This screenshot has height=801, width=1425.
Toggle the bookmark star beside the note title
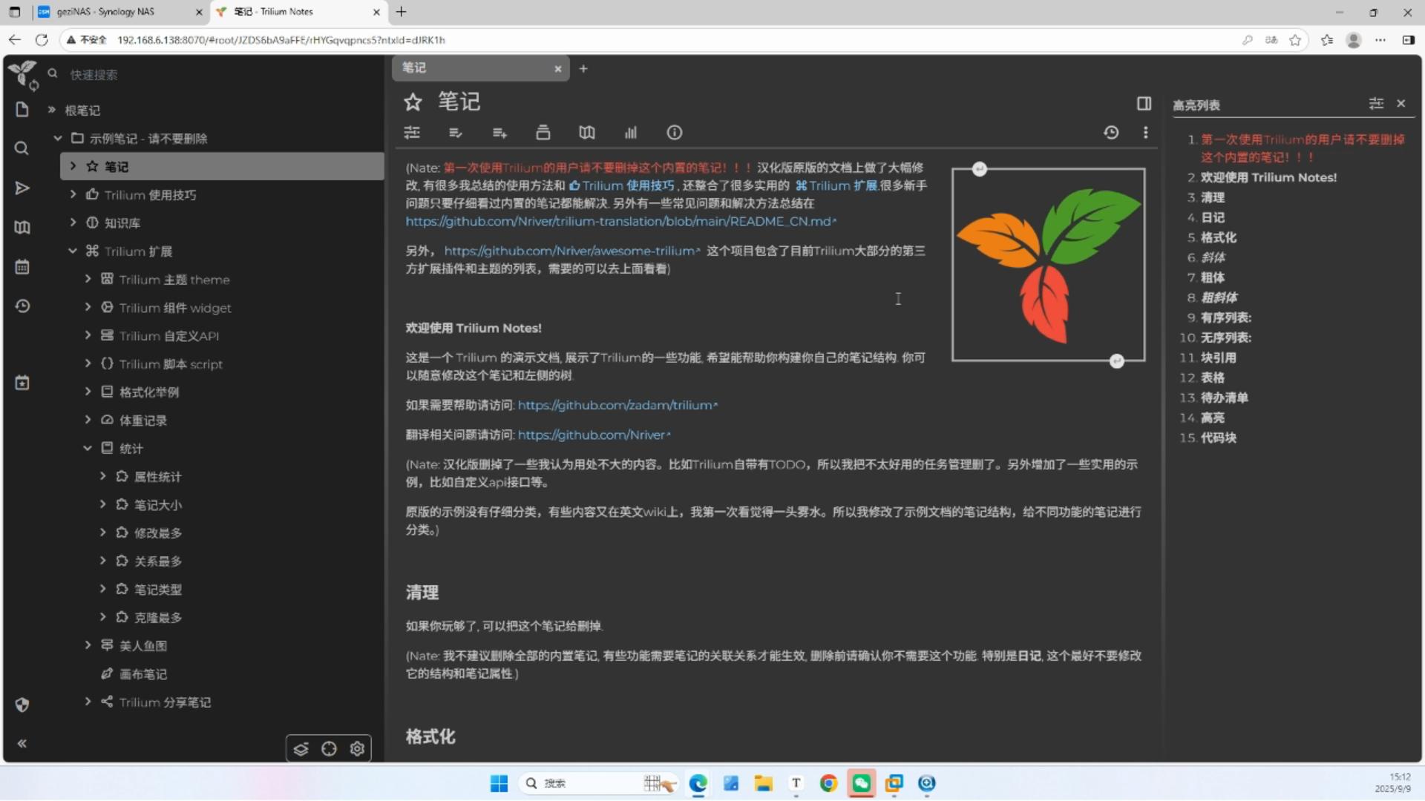coord(413,102)
